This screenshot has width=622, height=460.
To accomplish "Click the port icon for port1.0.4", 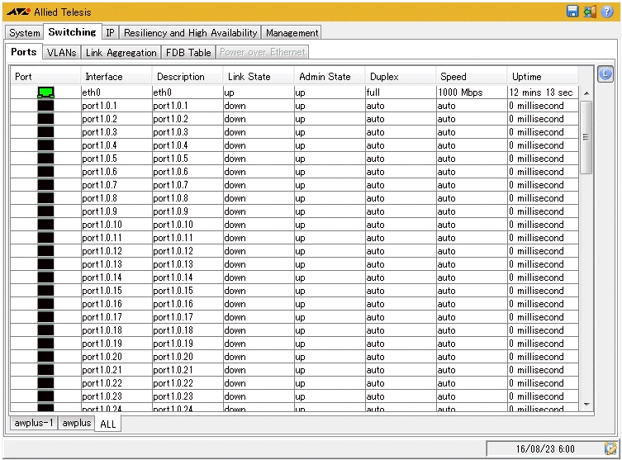I will pos(45,145).
